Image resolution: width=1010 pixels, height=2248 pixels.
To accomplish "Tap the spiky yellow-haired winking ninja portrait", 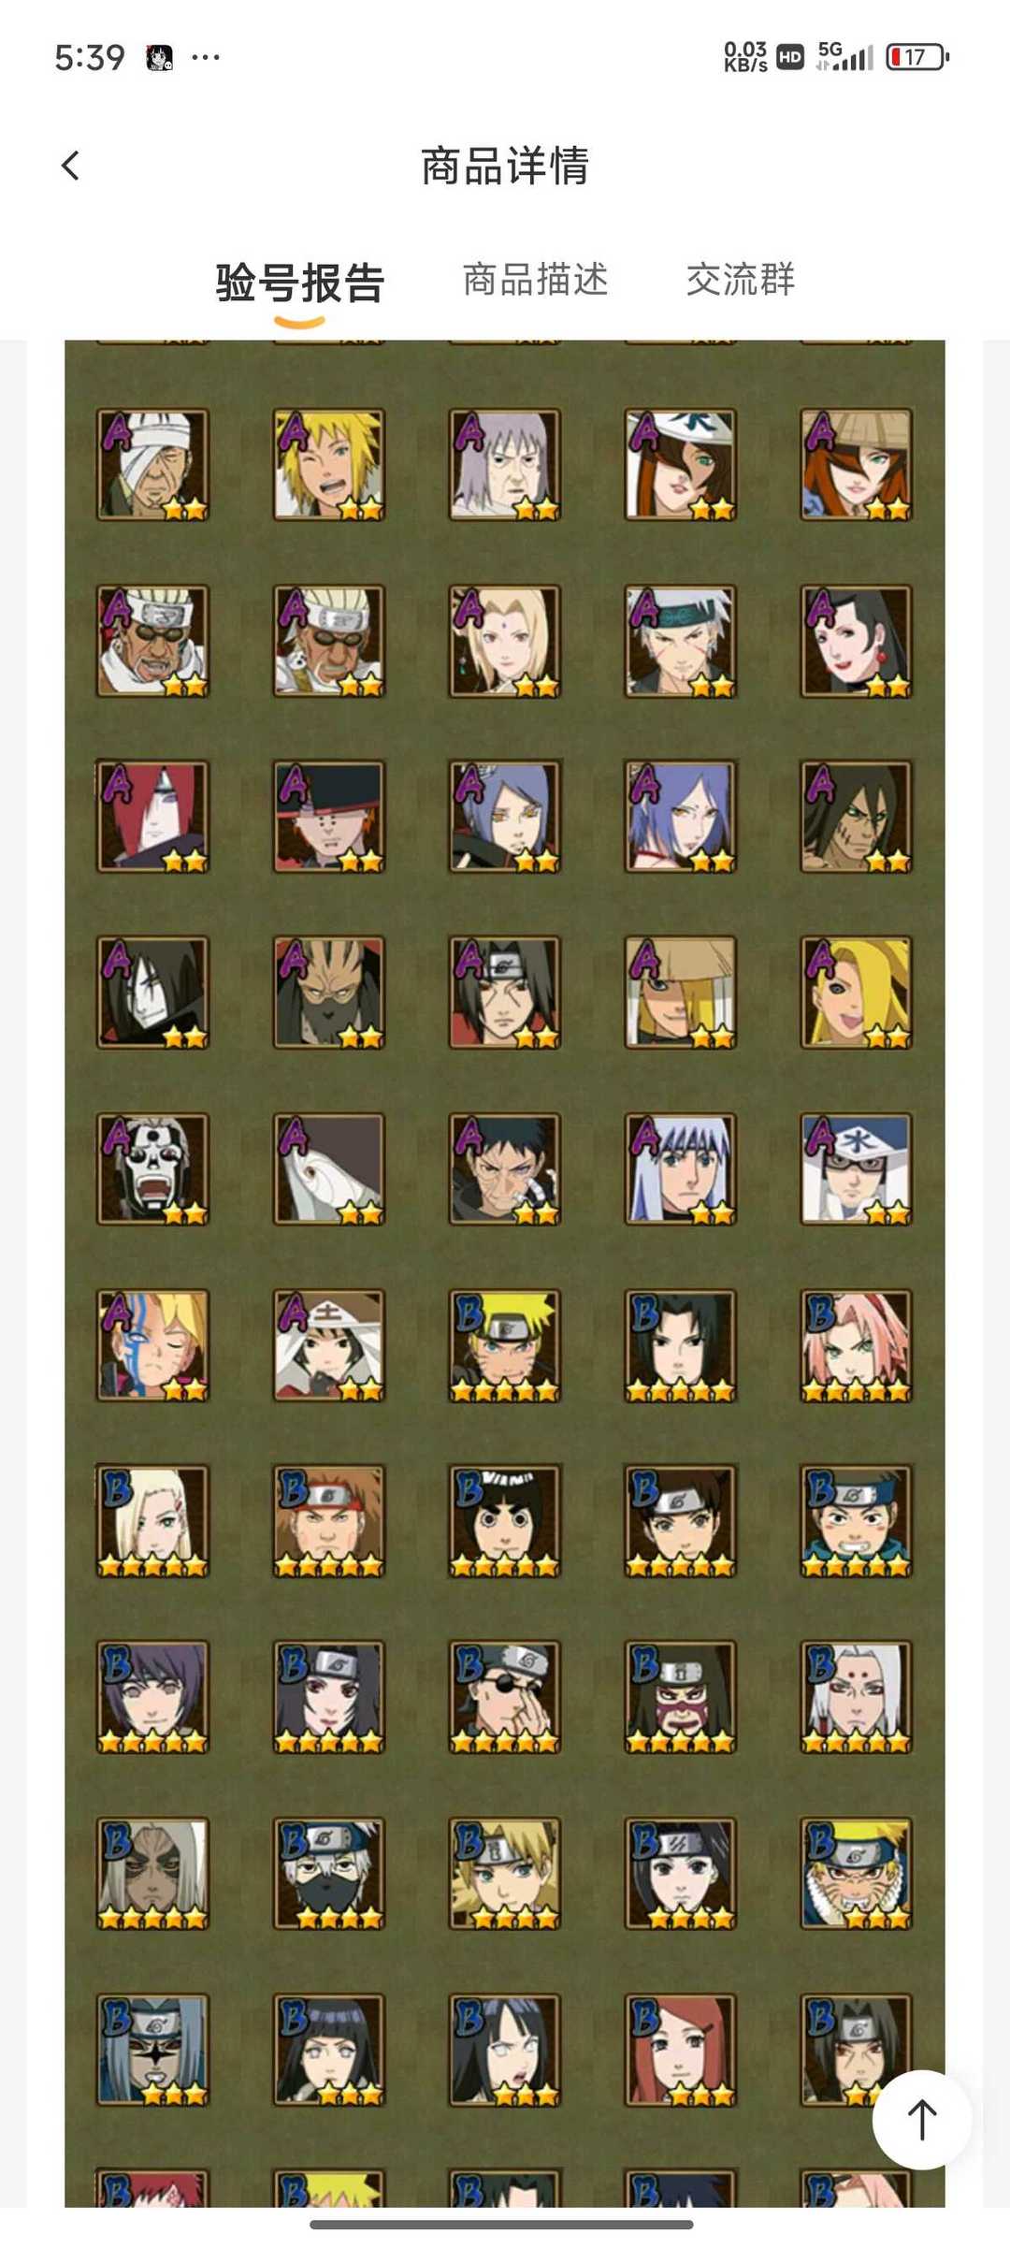I will click(x=328, y=464).
